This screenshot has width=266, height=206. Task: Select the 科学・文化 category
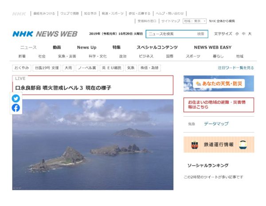98,56
